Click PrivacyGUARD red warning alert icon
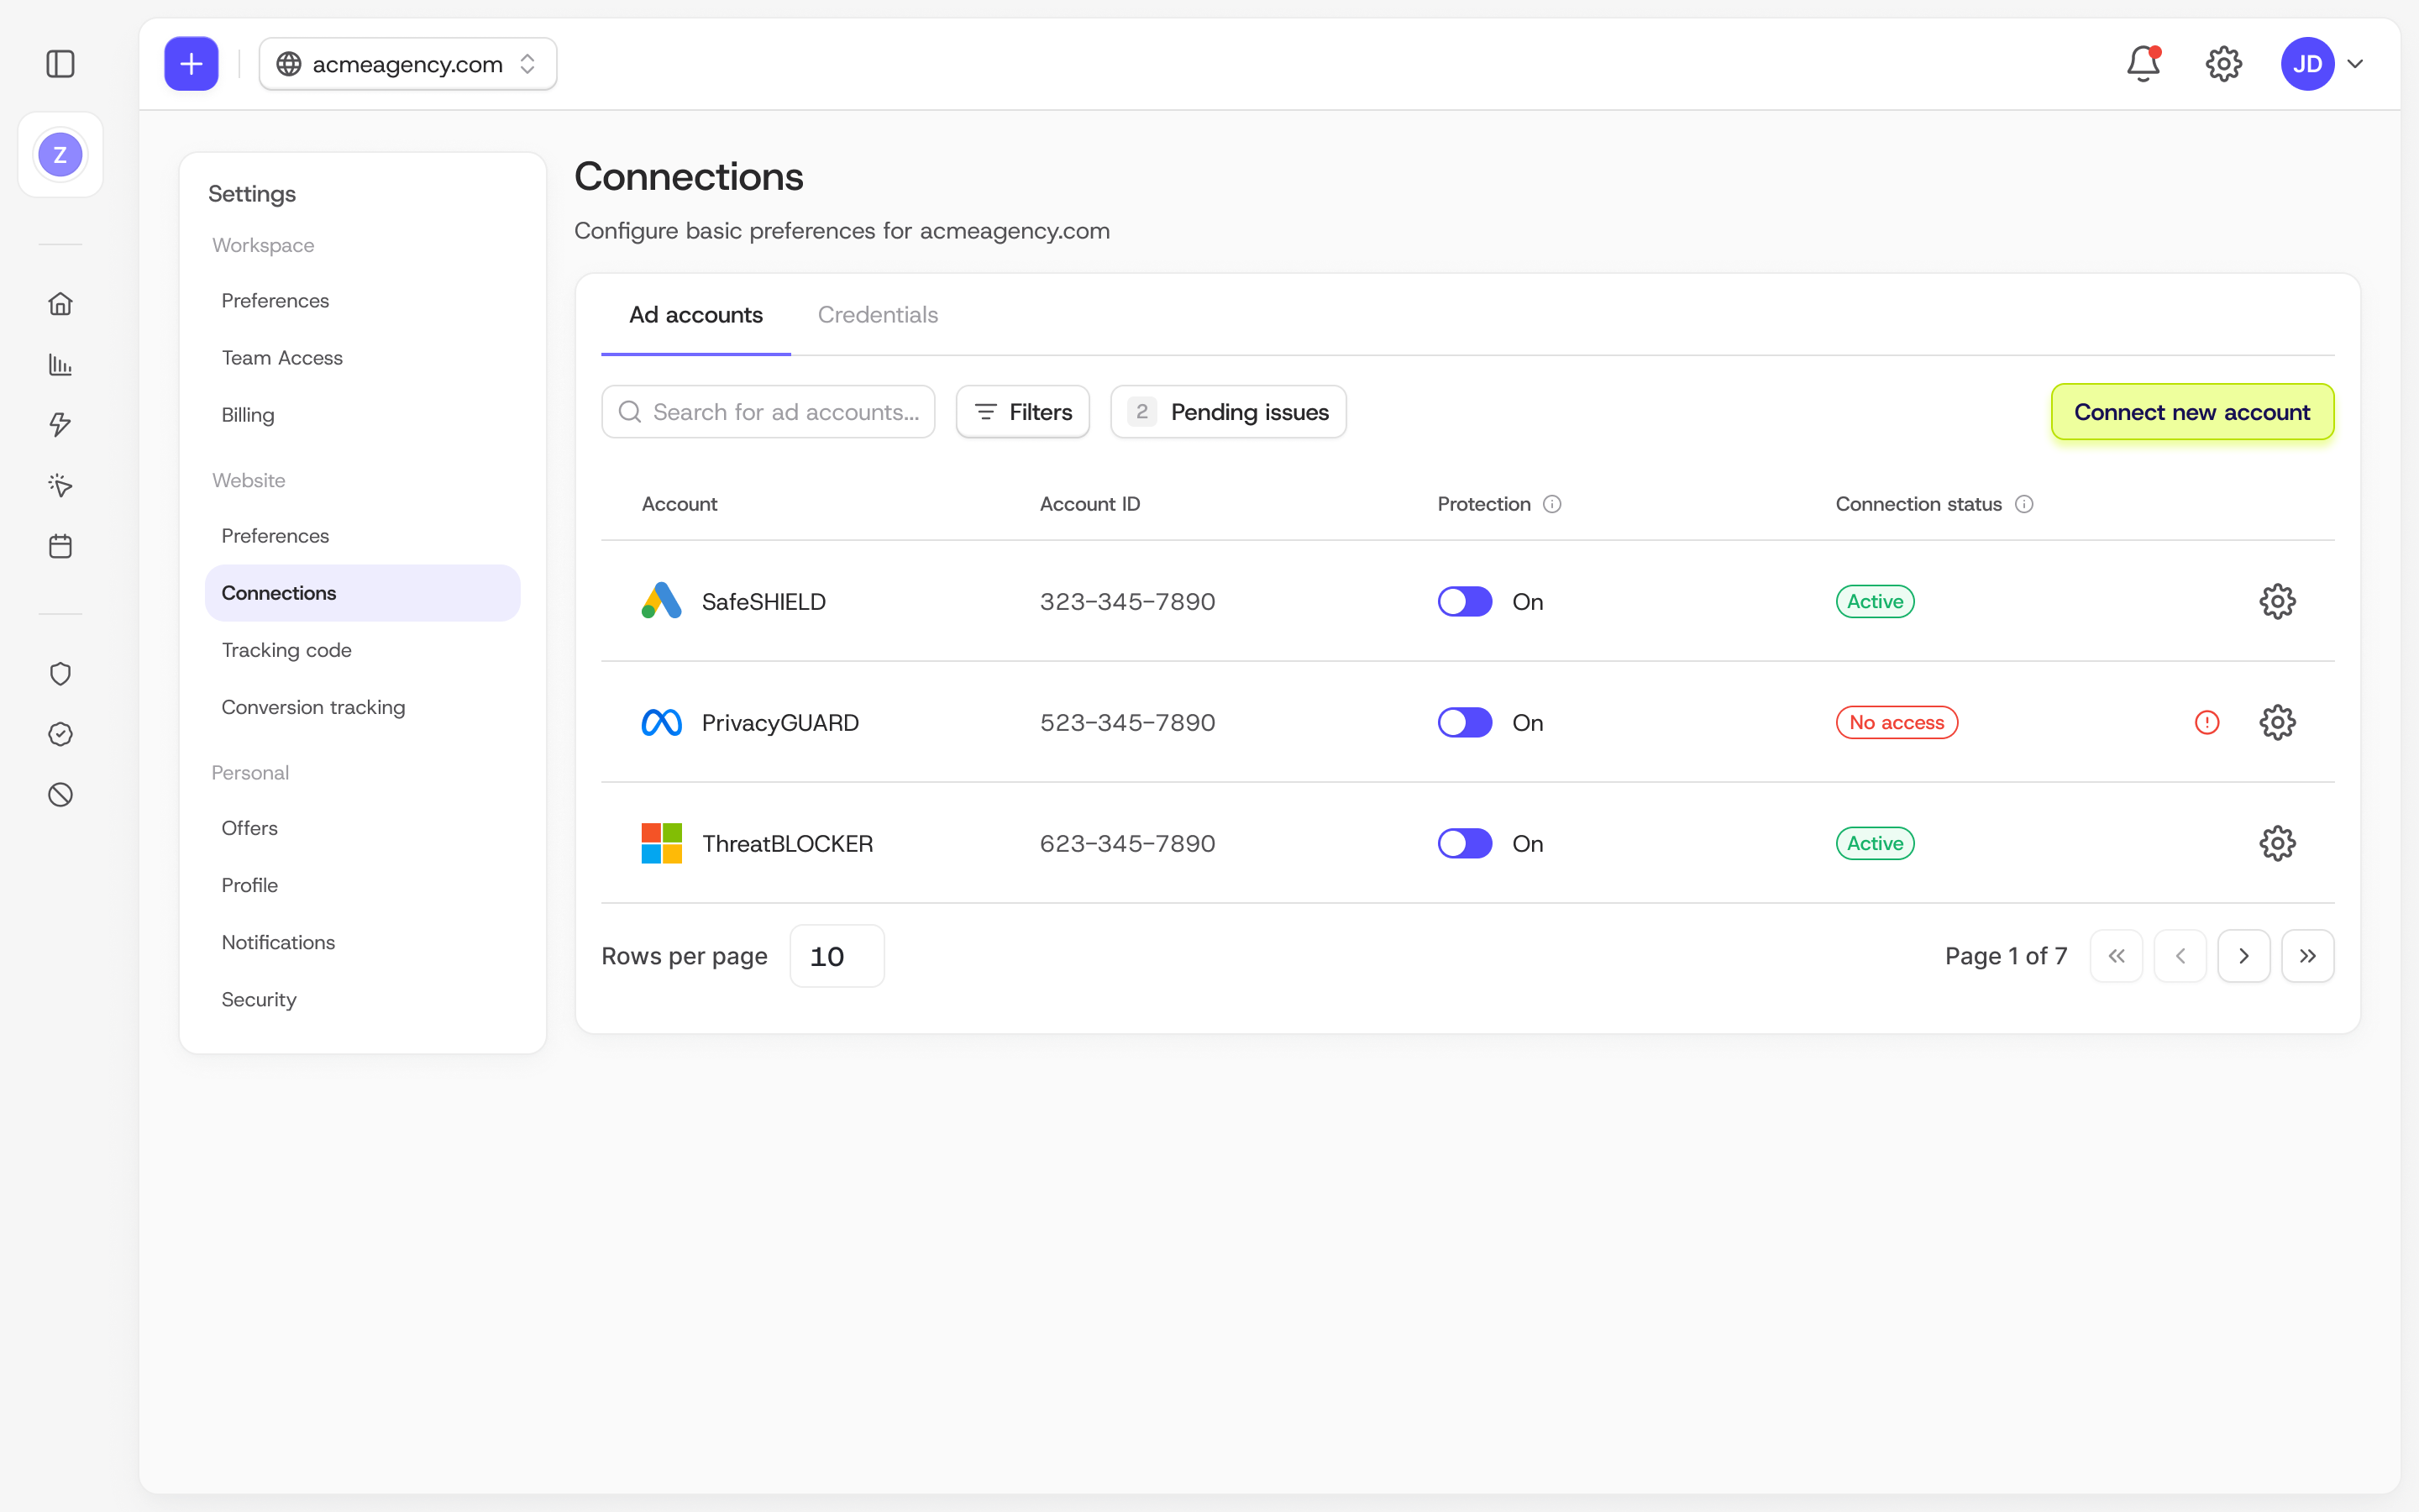 (2207, 723)
